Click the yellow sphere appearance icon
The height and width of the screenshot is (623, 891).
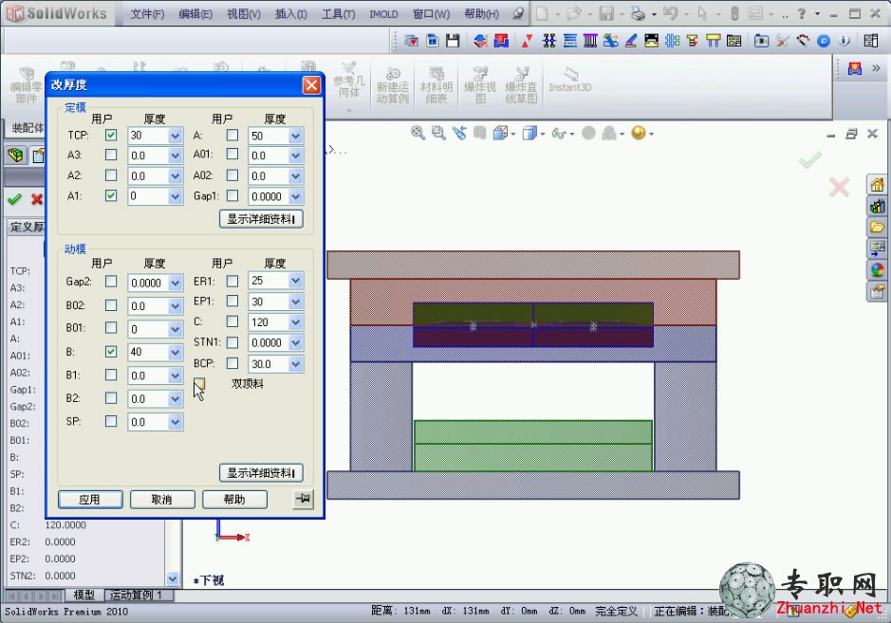point(639,133)
